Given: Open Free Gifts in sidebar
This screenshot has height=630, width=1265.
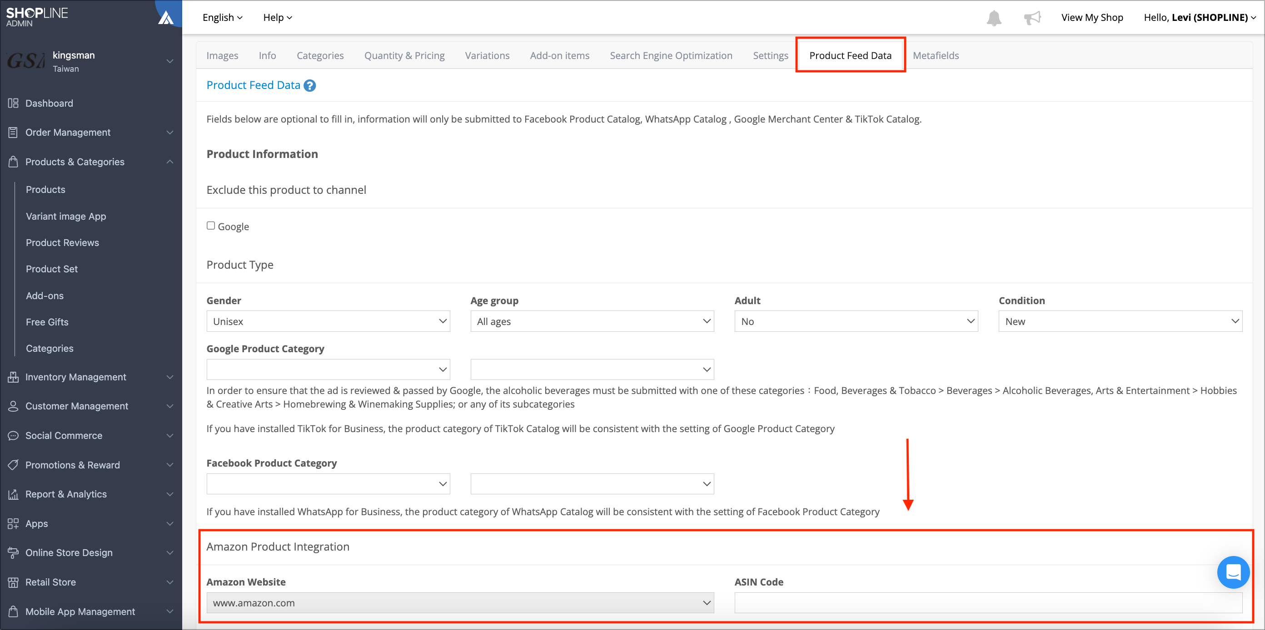Looking at the screenshot, I should pyautogui.click(x=47, y=322).
